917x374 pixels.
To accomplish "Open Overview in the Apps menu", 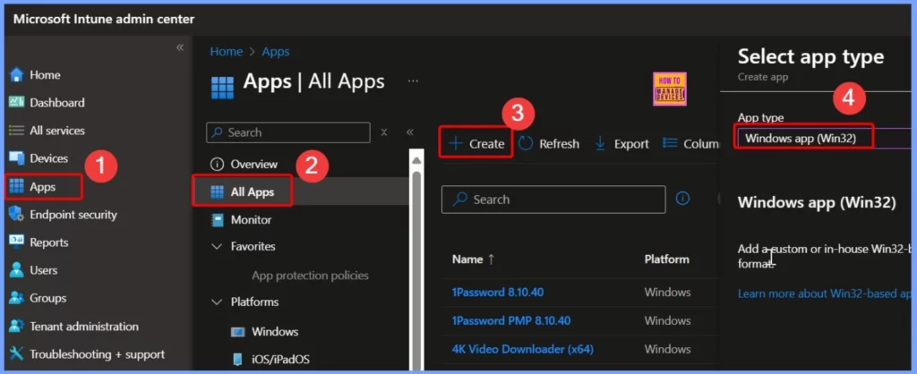I will (x=253, y=165).
